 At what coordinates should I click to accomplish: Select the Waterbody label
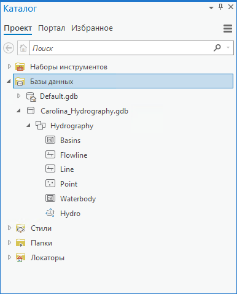tap(78, 199)
